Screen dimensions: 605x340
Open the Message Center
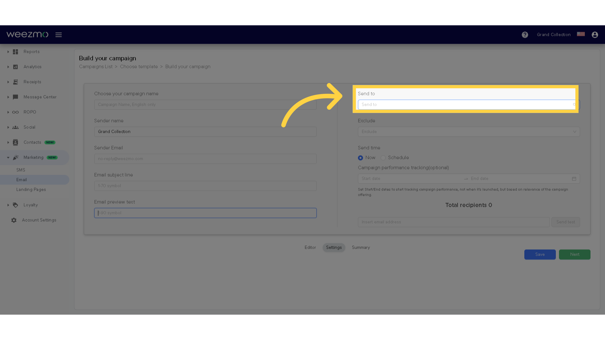point(40,97)
